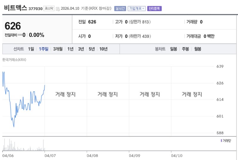The width and height of the screenshot is (238, 160).
Task: Click the current price 626 headline
Action: click(x=13, y=26)
